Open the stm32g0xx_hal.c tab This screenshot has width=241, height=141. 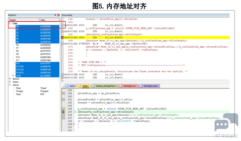click(x=149, y=86)
